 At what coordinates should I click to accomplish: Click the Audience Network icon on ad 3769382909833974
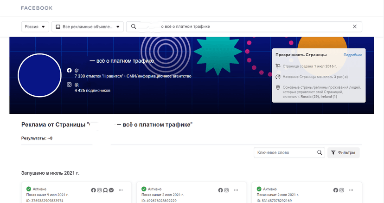(x=105, y=190)
